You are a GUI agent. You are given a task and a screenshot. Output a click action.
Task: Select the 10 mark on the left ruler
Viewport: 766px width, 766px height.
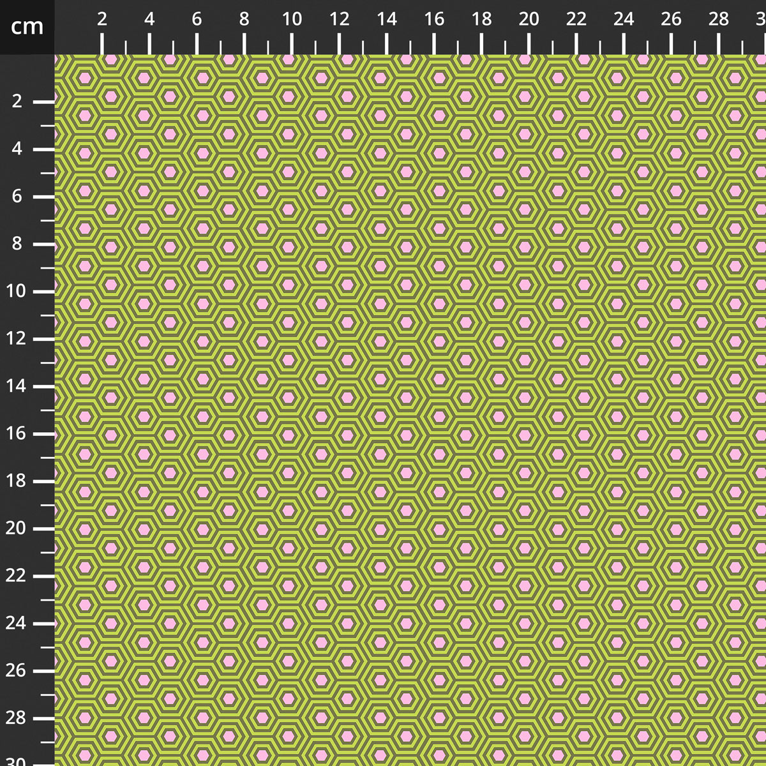coord(17,291)
